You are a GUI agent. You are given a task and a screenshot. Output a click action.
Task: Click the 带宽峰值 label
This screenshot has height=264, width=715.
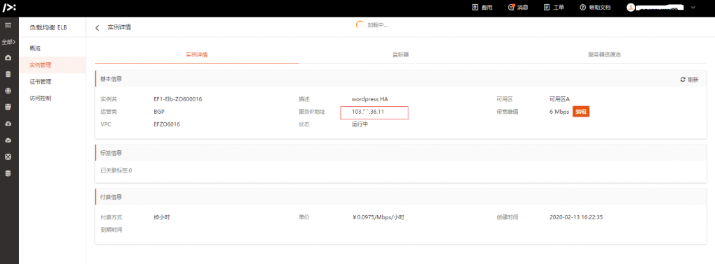coord(508,112)
